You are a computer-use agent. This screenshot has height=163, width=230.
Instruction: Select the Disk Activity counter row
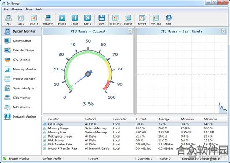135,140
